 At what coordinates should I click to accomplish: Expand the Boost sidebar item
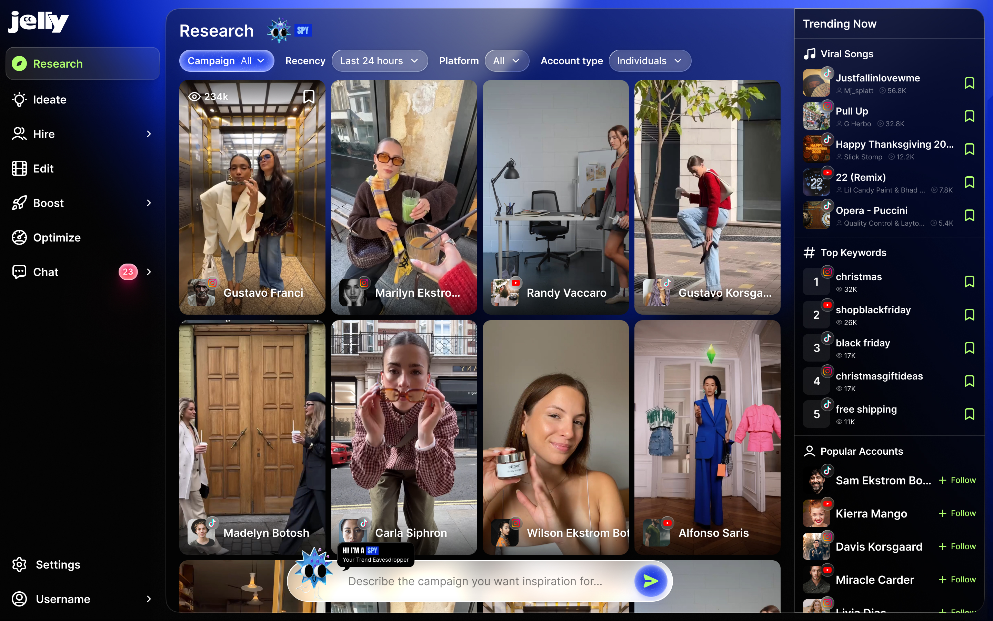[149, 203]
